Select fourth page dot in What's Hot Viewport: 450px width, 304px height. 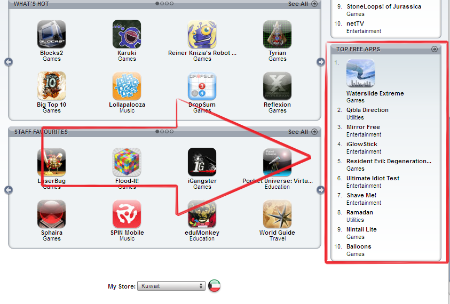pyautogui.click(x=172, y=3)
